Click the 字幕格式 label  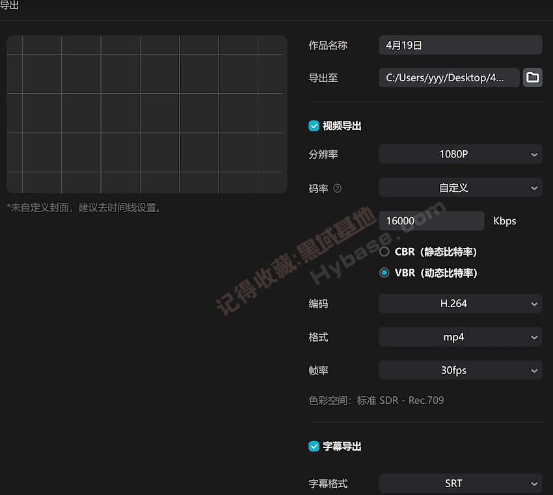(328, 483)
